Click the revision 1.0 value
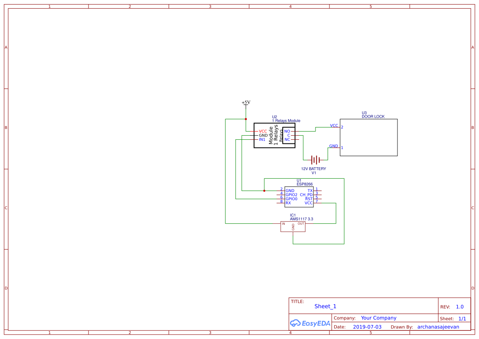This screenshot has height=339, width=479. (459, 306)
